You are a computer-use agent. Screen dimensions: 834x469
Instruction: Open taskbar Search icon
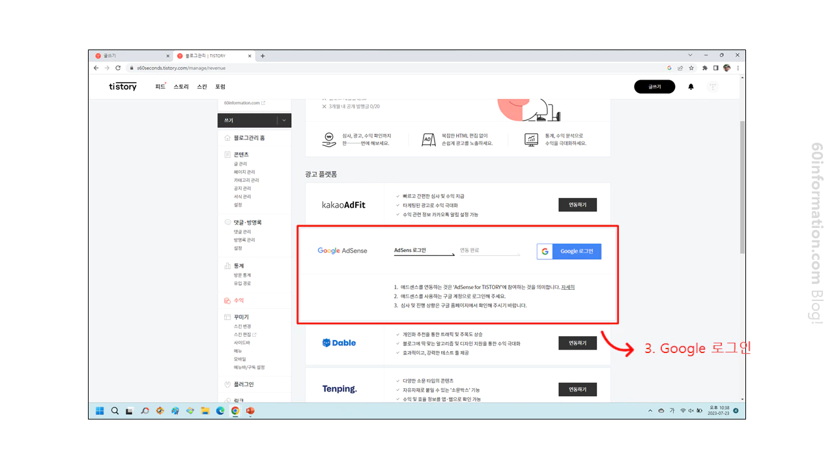[x=115, y=411]
